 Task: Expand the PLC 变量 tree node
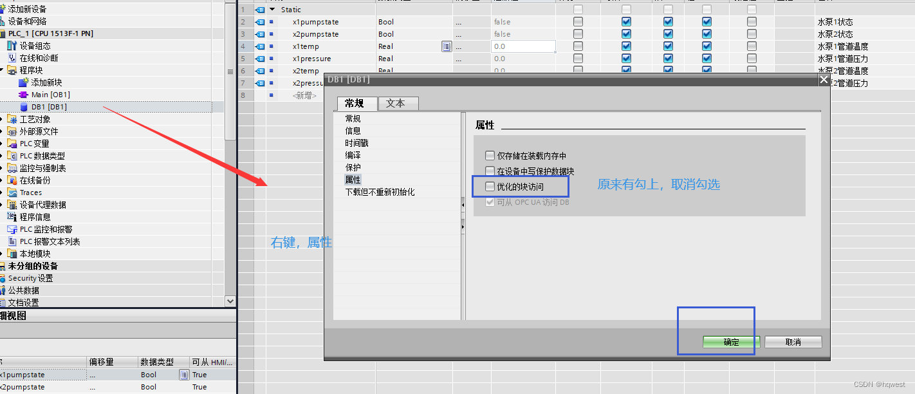[2, 144]
